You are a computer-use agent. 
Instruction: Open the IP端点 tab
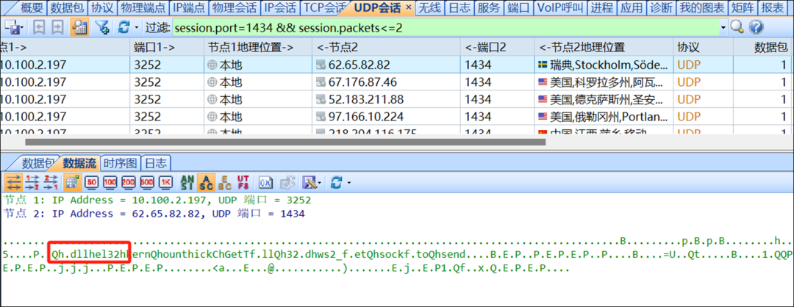tap(189, 7)
